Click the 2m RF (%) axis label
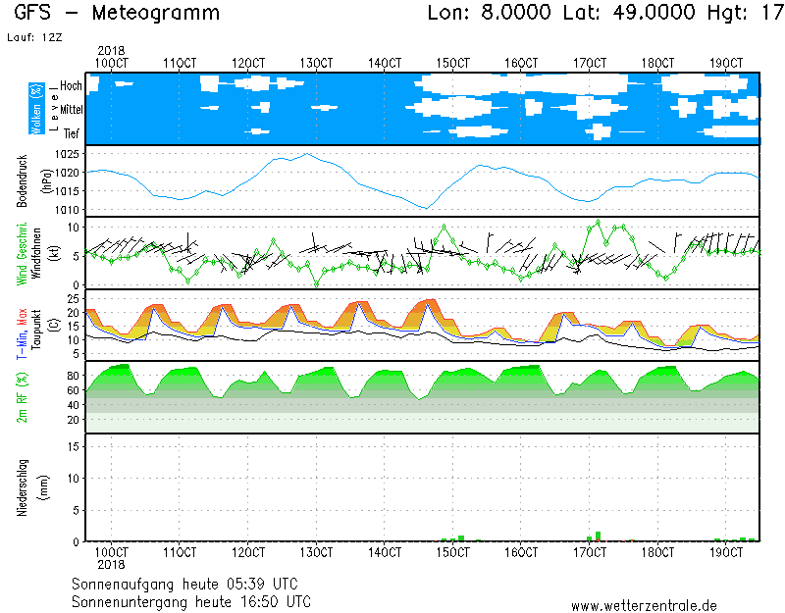 coord(23,397)
